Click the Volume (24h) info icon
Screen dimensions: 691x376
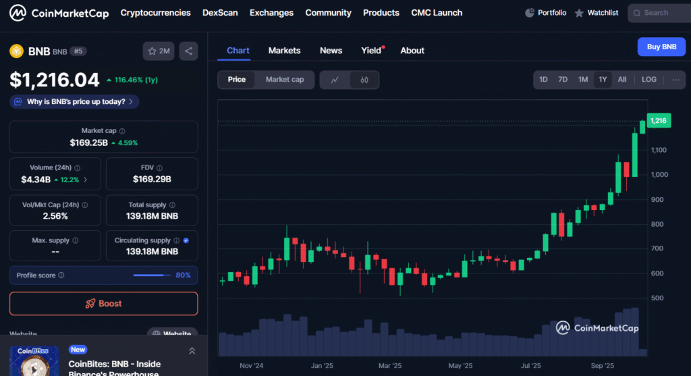[x=77, y=168]
